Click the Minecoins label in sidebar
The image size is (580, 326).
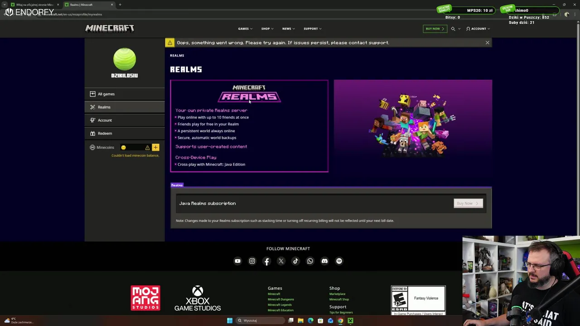pos(105,147)
